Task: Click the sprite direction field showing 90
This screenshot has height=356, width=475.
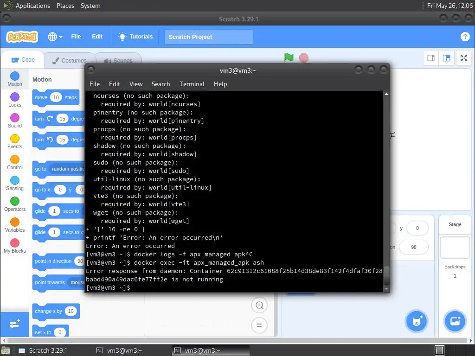Action: (x=413, y=247)
